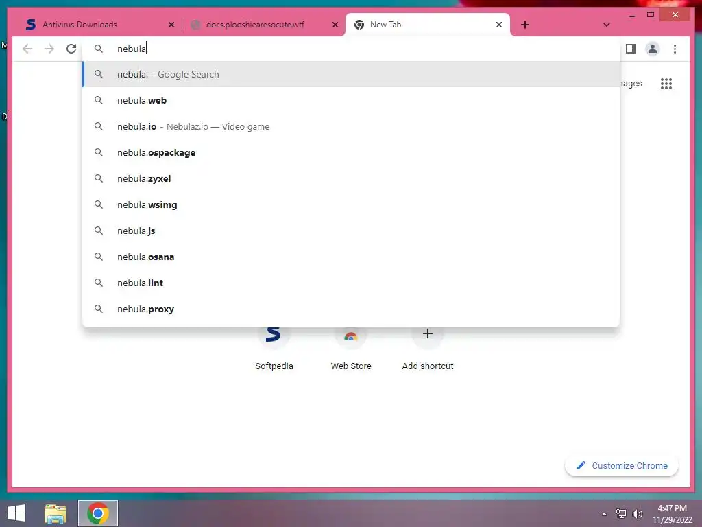This screenshot has width=702, height=527.
Task: Select nebula.io Nebulaz.io suggestion
Action: tap(351, 126)
